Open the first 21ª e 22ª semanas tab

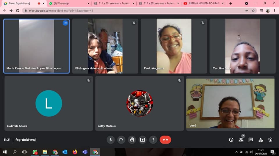[x=114, y=3]
